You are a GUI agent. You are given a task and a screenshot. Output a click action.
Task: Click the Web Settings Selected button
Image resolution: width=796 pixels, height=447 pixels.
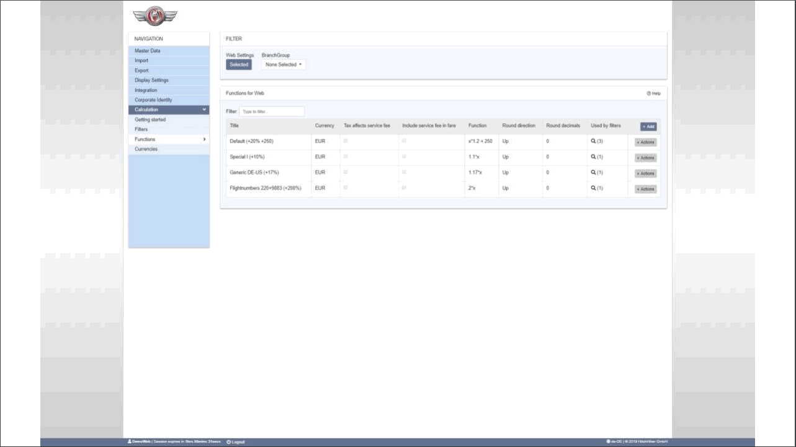coord(239,64)
